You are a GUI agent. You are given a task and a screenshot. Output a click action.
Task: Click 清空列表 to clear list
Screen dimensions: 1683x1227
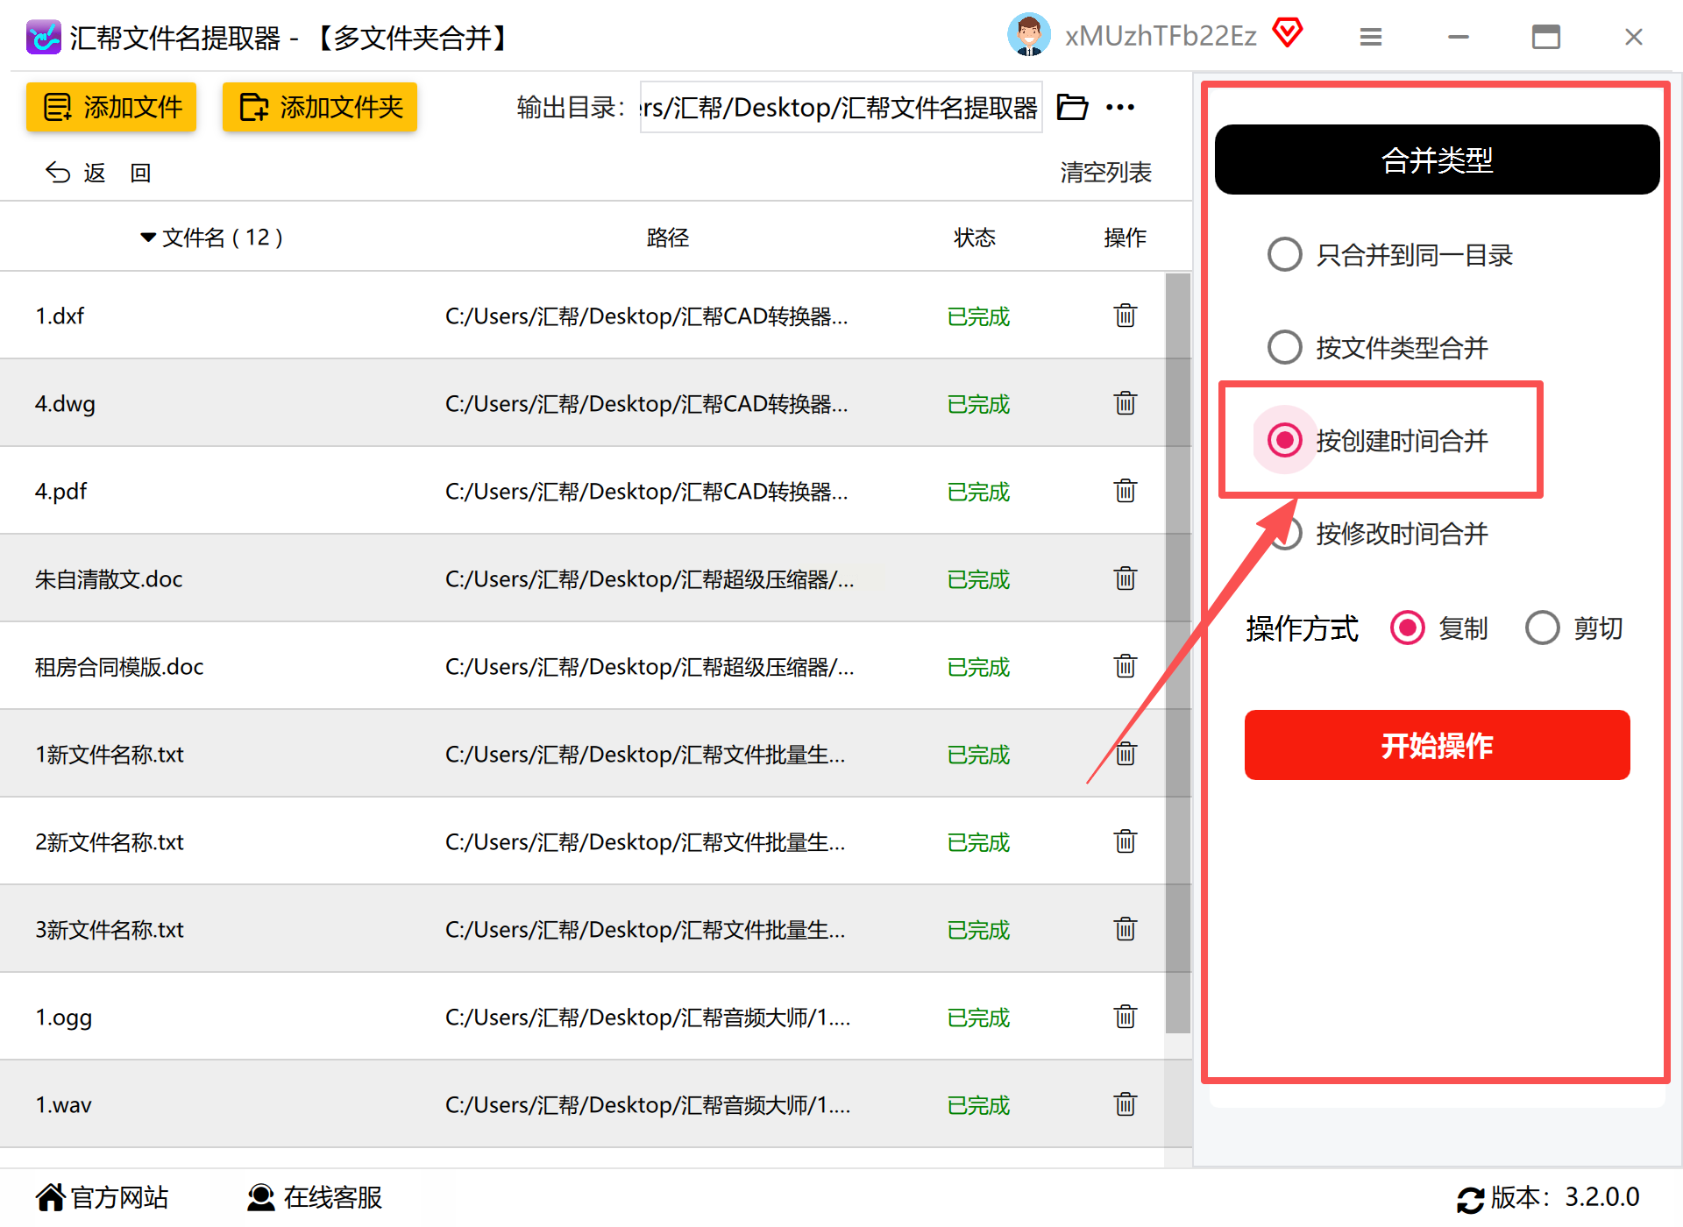[1105, 173]
